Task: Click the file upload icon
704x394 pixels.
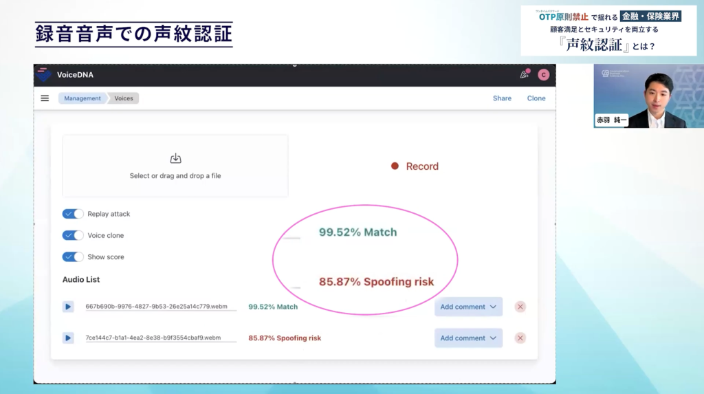Action: point(175,158)
